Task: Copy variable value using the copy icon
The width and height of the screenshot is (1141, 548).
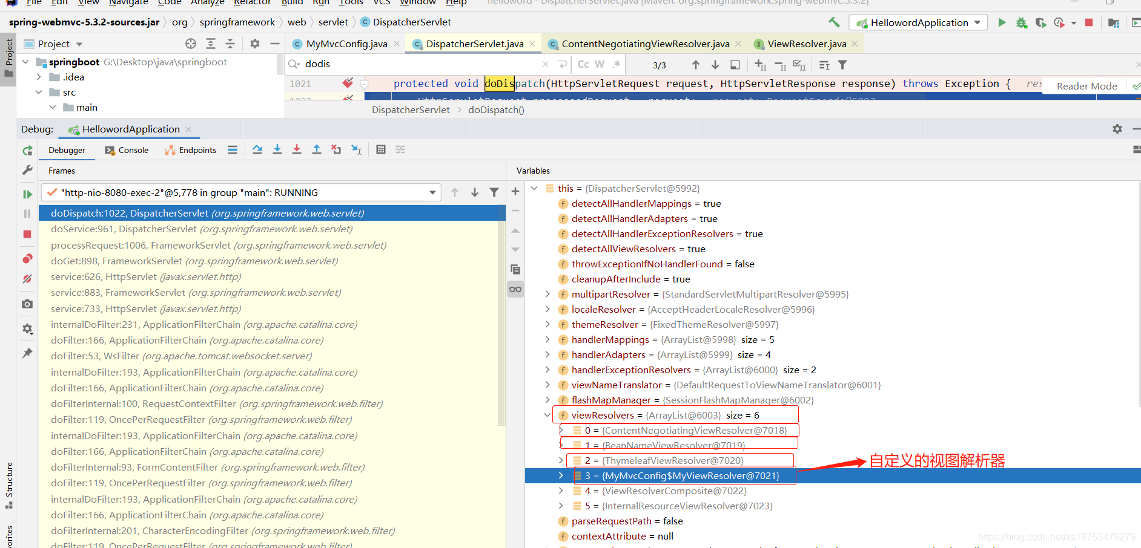Action: click(x=515, y=269)
